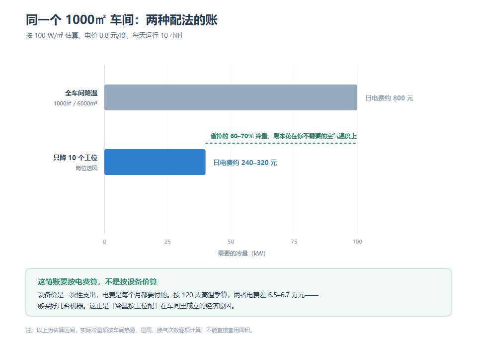Click the axis tick label 25

[167, 242]
